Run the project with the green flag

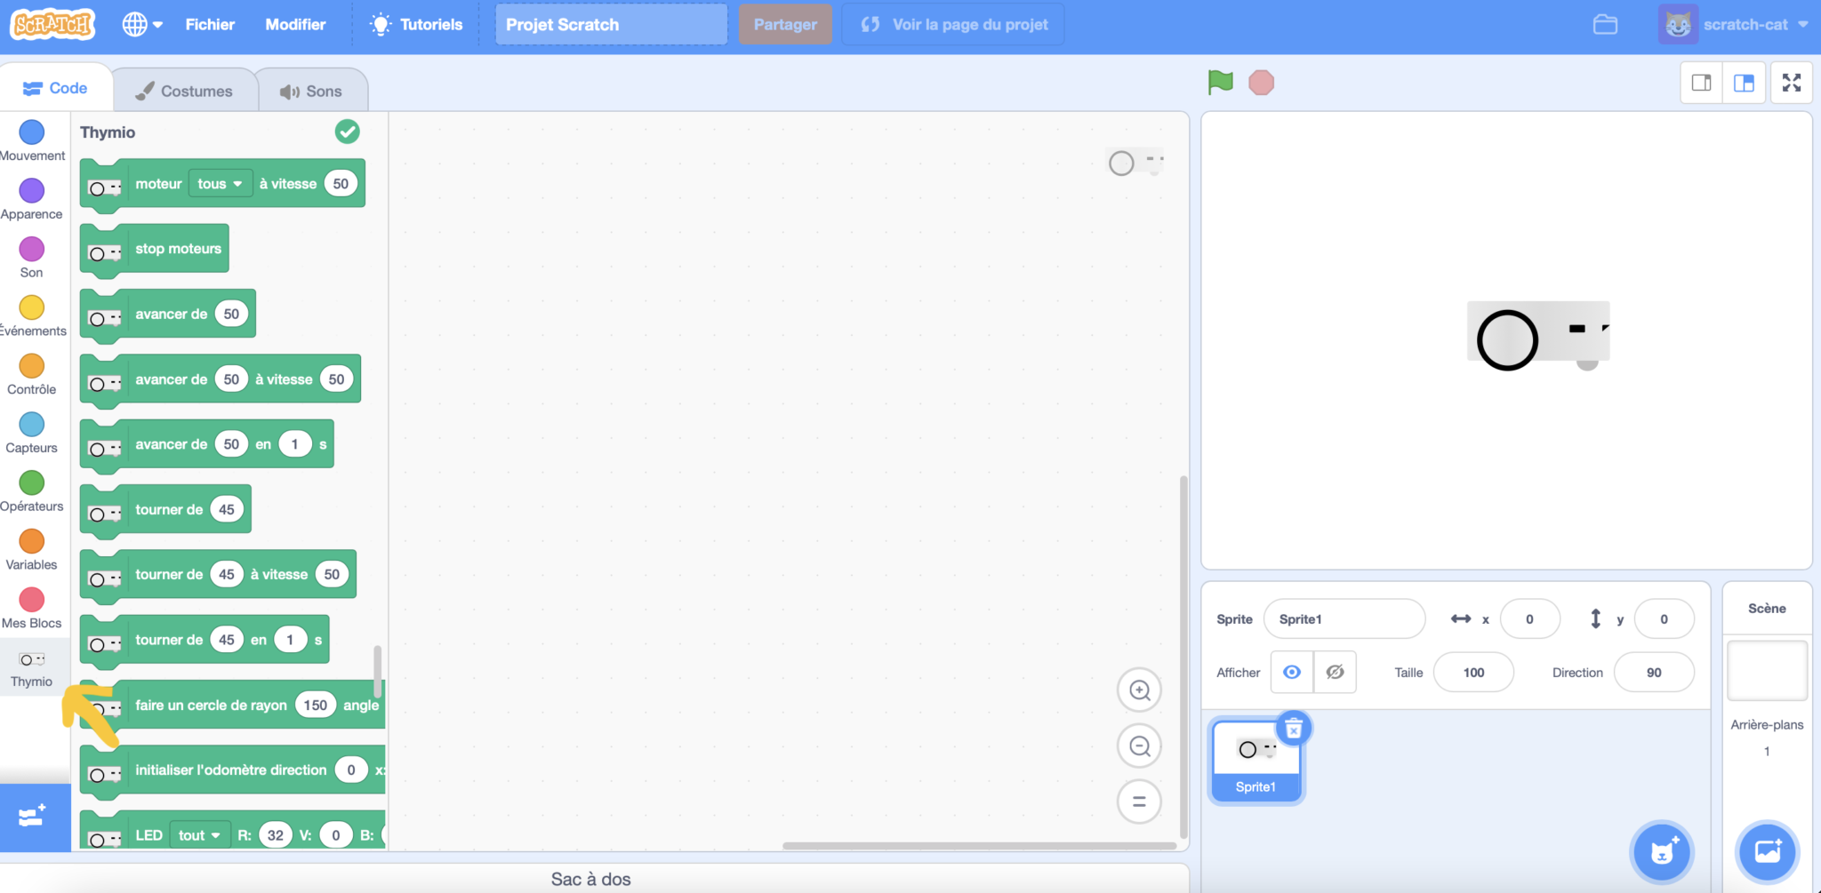click(x=1220, y=82)
